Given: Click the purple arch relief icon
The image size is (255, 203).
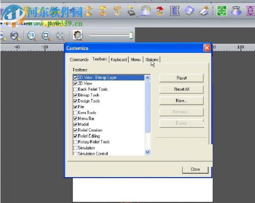Looking at the screenshot, I should (x=145, y=11).
